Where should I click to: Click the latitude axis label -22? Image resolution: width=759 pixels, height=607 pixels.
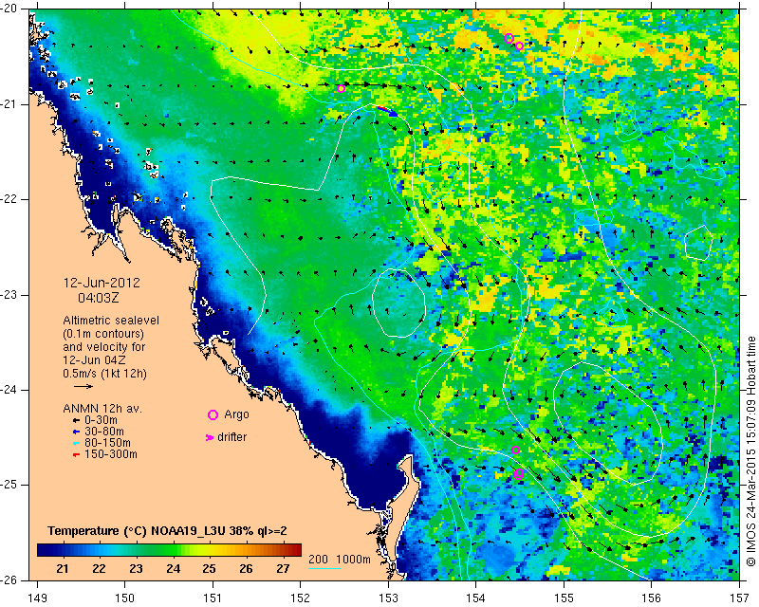[x=9, y=199]
